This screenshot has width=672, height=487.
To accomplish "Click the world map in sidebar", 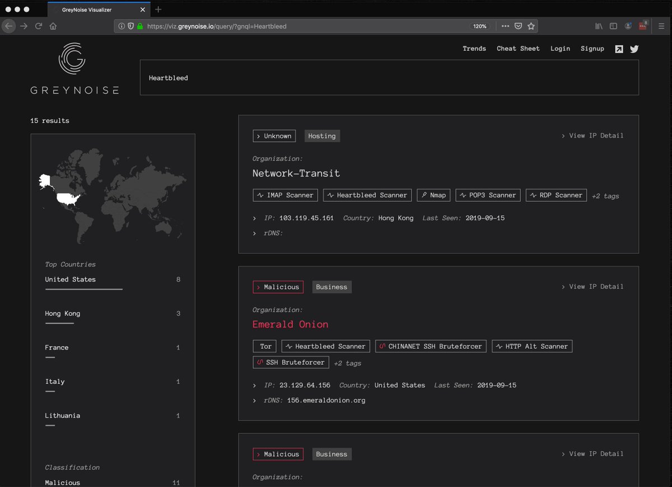I will [x=114, y=196].
